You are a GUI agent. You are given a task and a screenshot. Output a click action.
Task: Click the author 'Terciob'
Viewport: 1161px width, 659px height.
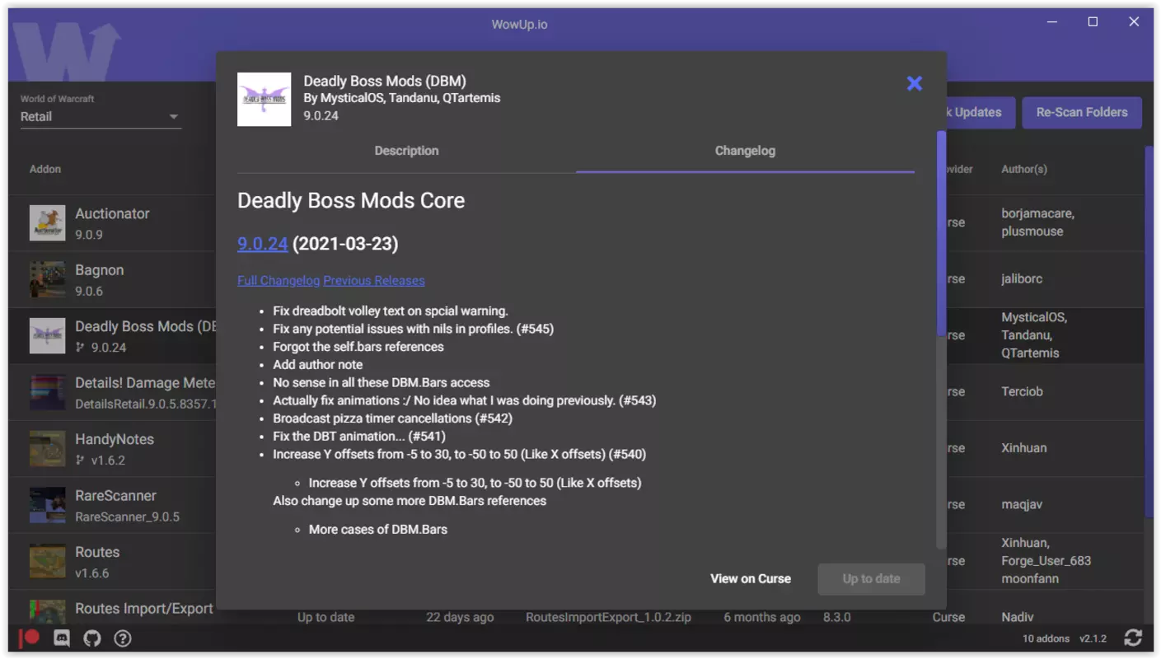tap(1022, 392)
